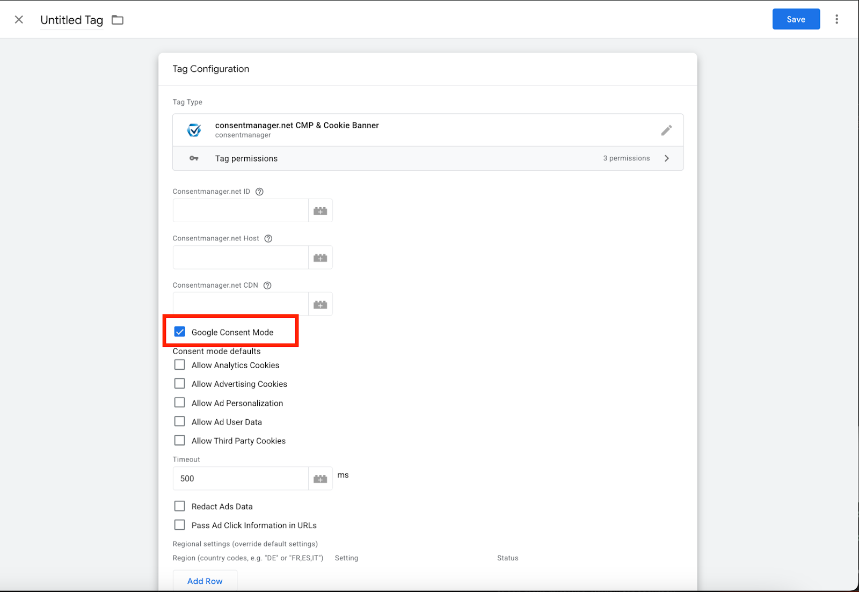This screenshot has width=859, height=592.
Task: Click the folder icon beside Untitled Tag
Action: pyautogui.click(x=118, y=20)
